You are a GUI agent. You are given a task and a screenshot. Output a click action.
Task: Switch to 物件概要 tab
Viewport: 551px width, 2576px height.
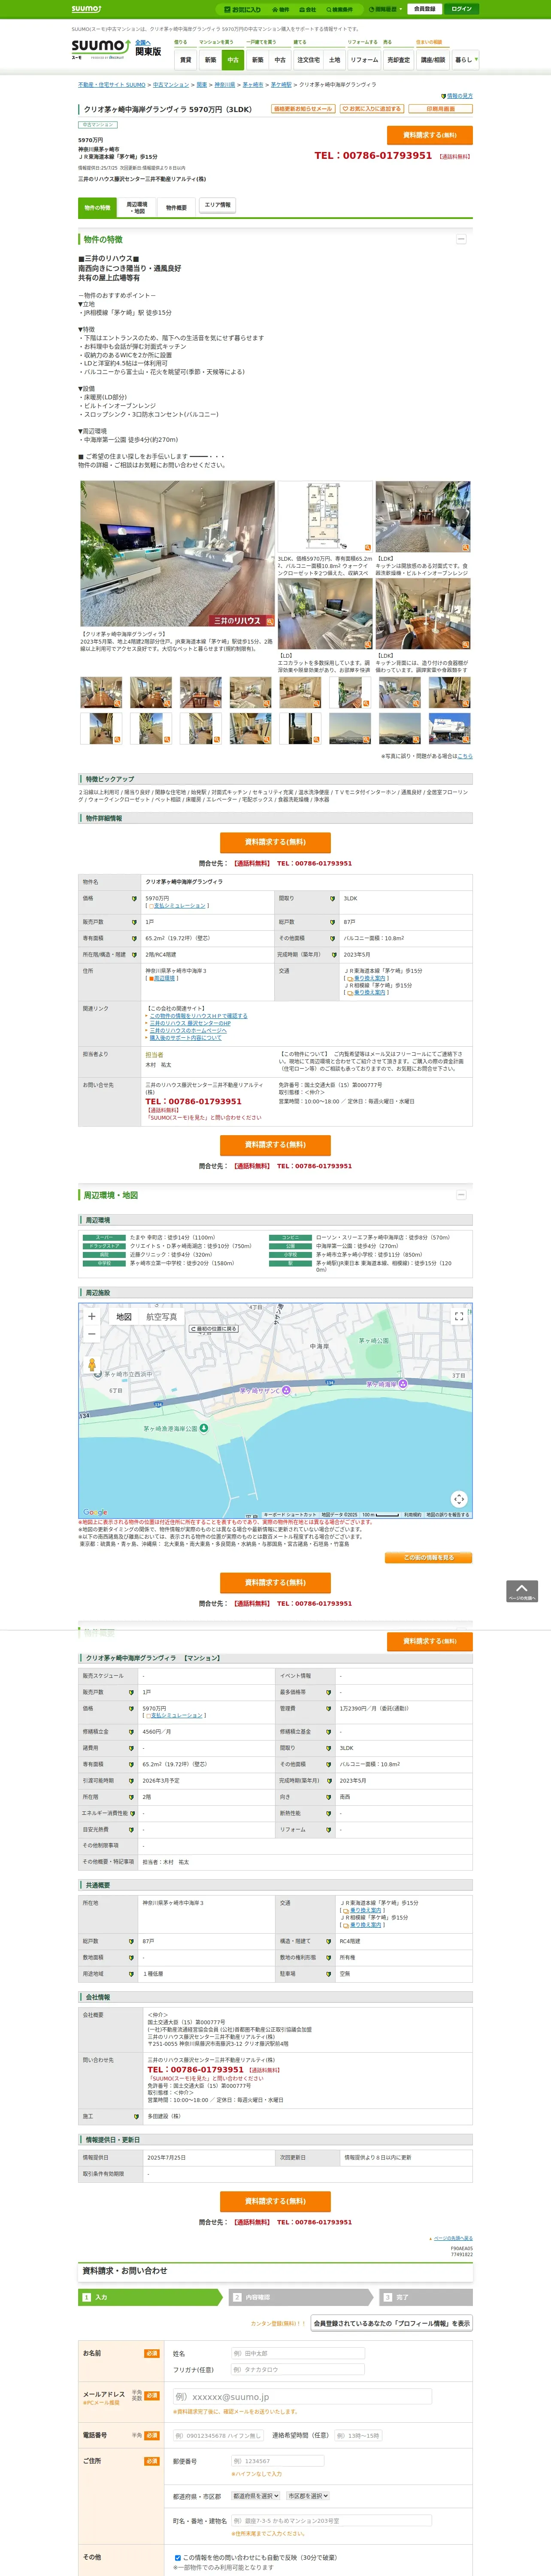(176, 208)
